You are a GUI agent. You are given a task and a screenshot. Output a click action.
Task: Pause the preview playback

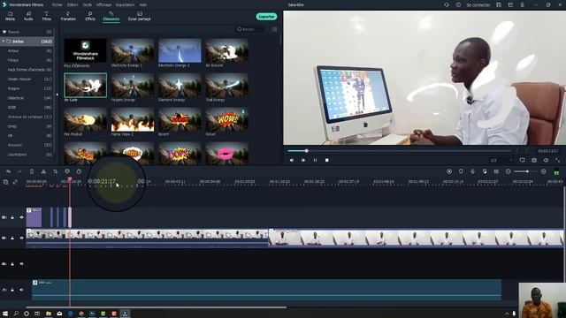315,160
